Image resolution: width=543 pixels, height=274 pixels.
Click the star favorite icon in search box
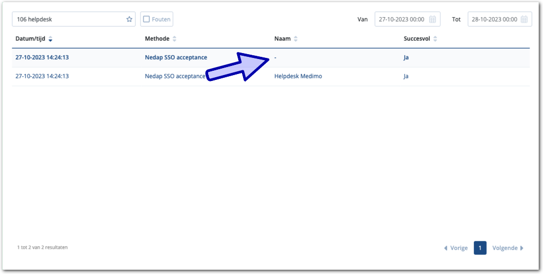coord(129,19)
